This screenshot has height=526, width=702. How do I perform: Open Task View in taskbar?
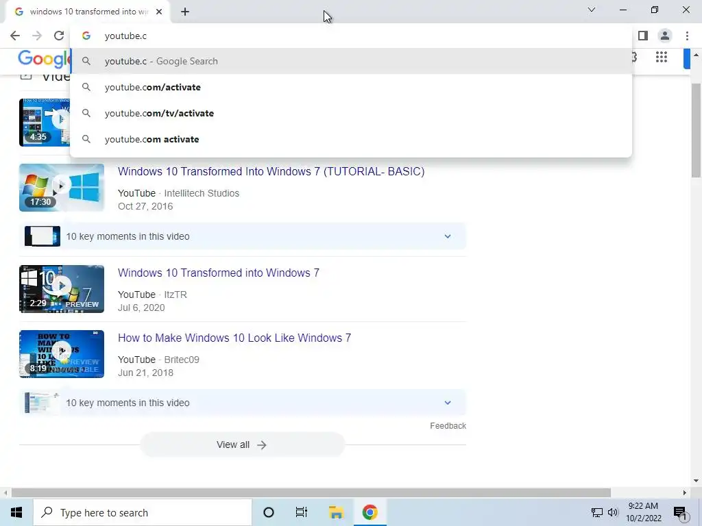point(302,512)
